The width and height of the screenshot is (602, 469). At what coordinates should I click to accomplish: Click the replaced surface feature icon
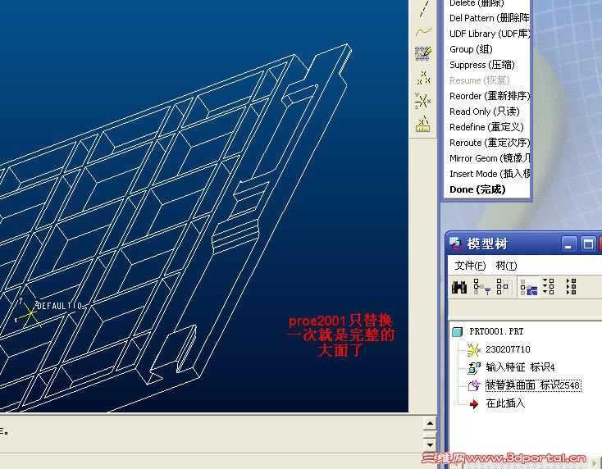pyautogui.click(x=474, y=385)
